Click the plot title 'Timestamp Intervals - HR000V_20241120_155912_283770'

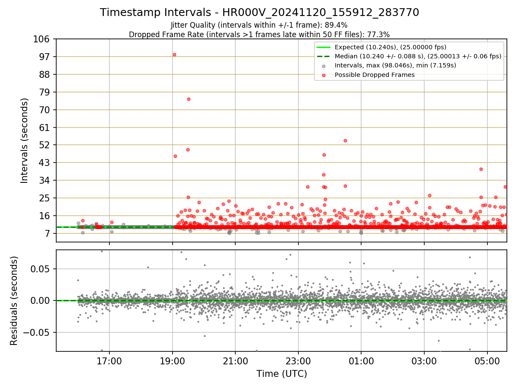click(259, 13)
